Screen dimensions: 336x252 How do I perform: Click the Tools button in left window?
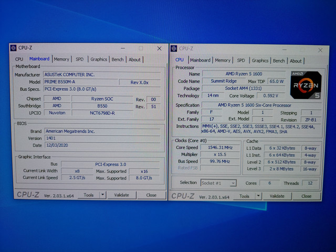click(x=89, y=195)
